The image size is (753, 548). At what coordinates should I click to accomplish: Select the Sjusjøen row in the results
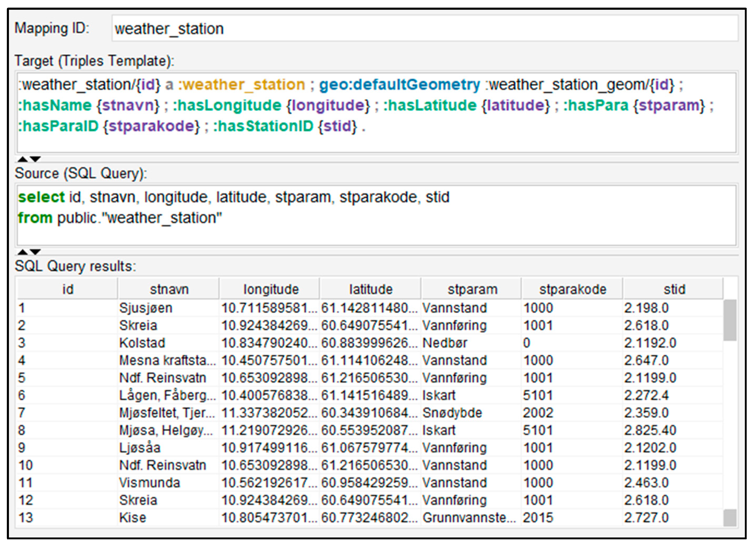tap(146, 308)
